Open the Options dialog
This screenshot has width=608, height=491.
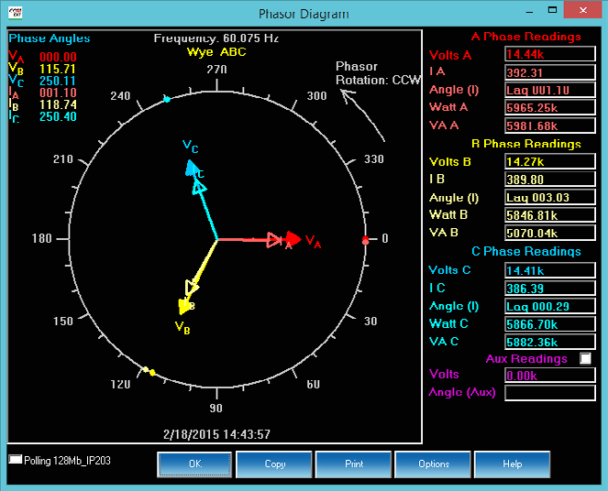[x=433, y=464]
